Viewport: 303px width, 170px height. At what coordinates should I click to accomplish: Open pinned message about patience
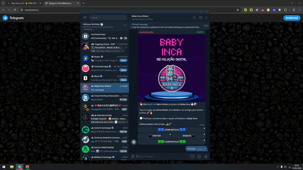click(166, 26)
